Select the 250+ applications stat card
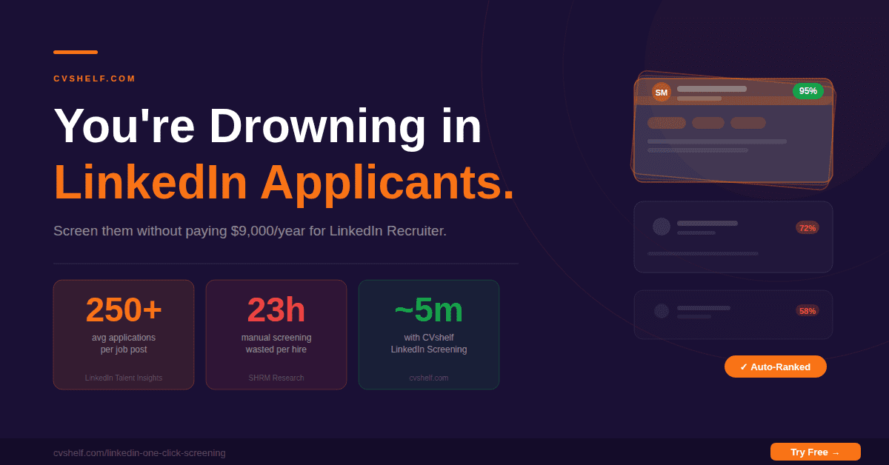 pos(123,334)
